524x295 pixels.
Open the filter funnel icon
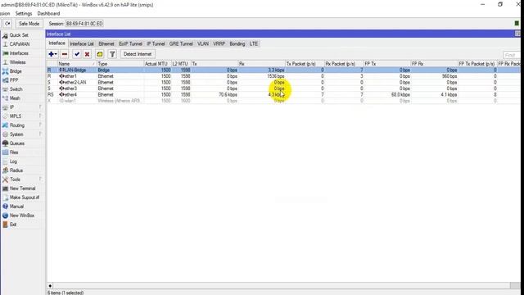[112, 54]
